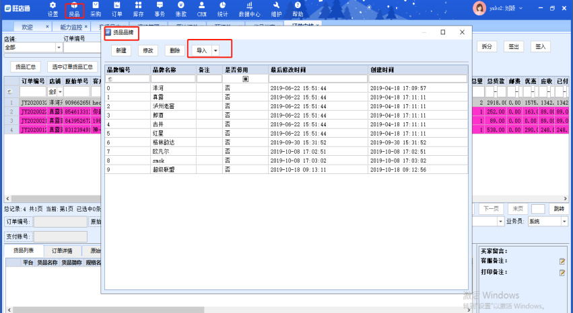573x313 pixels.
Task: Open the 店铺 combo box dropdown
Action: point(59,48)
